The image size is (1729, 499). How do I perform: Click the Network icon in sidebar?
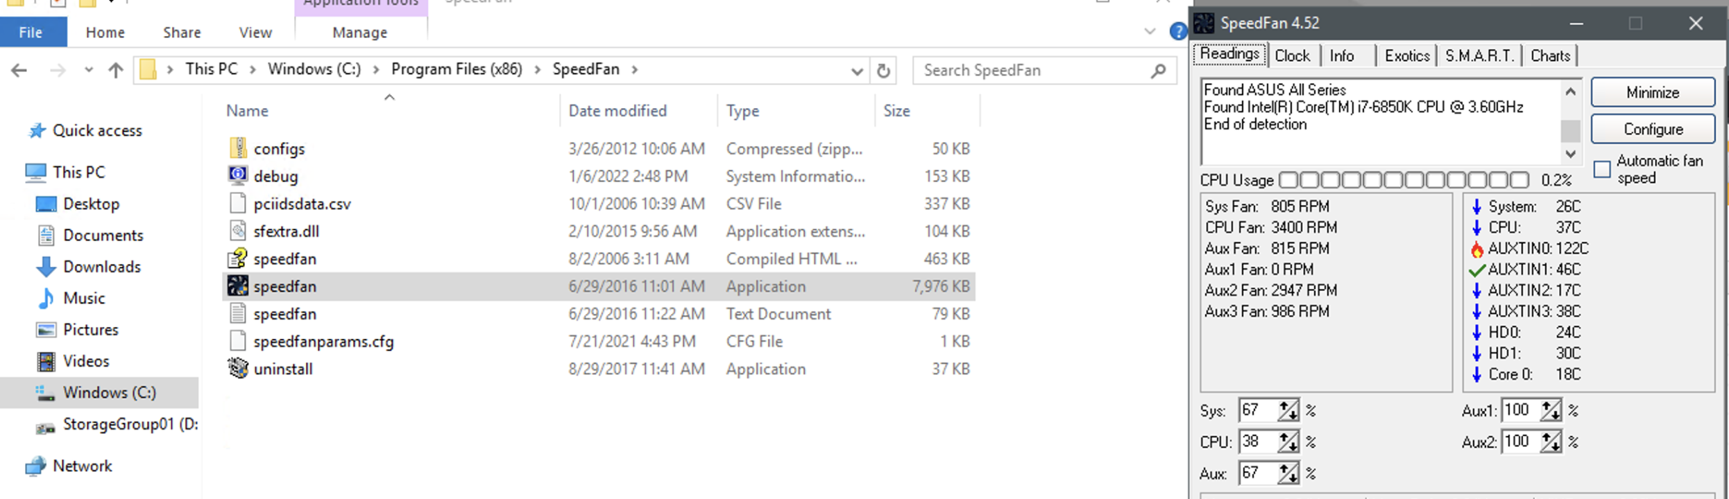click(36, 466)
